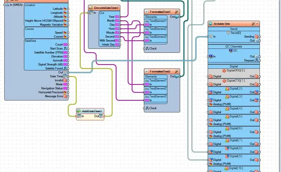Viewport: 281px width, 172px height.
Task: Select GPS Latitude analog output icon
Action: (x=65, y=8)
